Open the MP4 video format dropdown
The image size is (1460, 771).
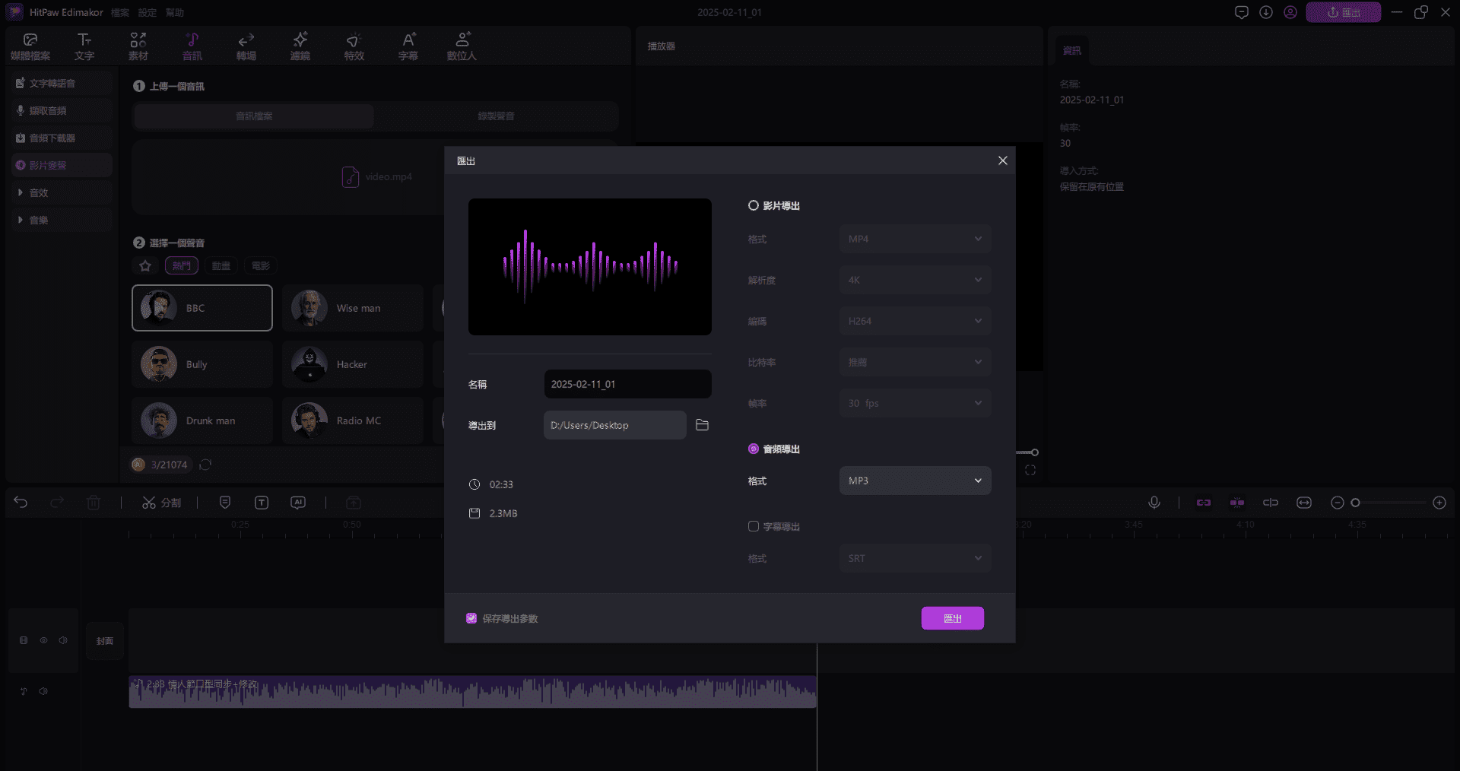coord(916,239)
